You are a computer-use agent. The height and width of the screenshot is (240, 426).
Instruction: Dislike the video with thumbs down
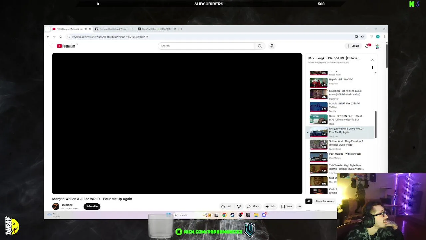tap(239, 206)
